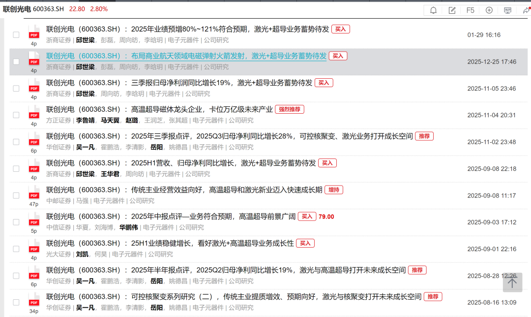Screen dimensions: 531x317
Task: Open PDF icon of 25H1业绩稳健增长 report
Action: click(x=34, y=247)
